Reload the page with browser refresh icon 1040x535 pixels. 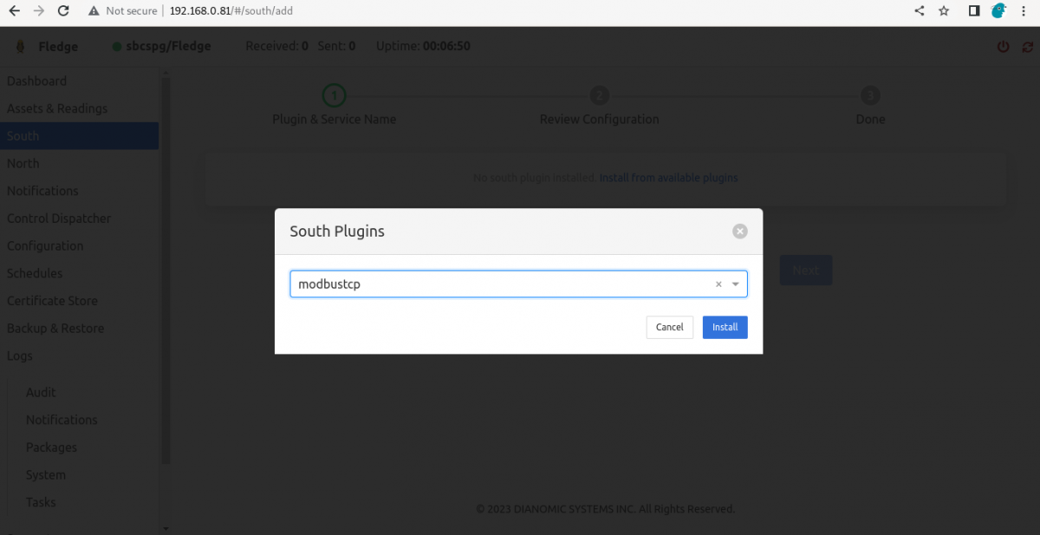(x=63, y=11)
